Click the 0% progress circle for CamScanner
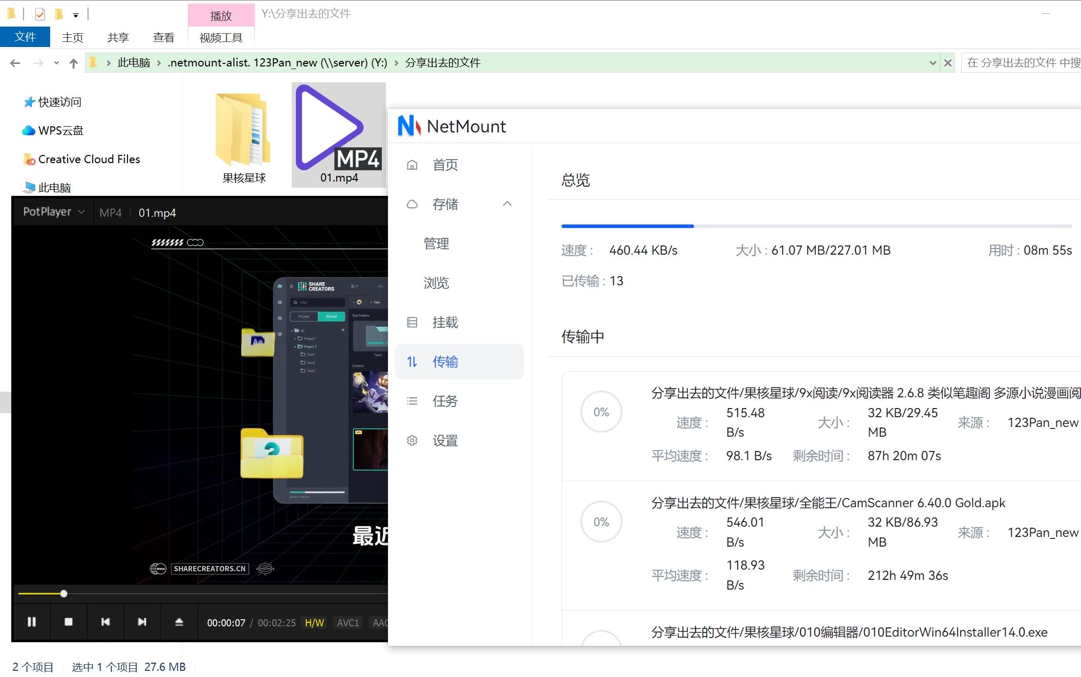1081x677 pixels. tap(601, 522)
